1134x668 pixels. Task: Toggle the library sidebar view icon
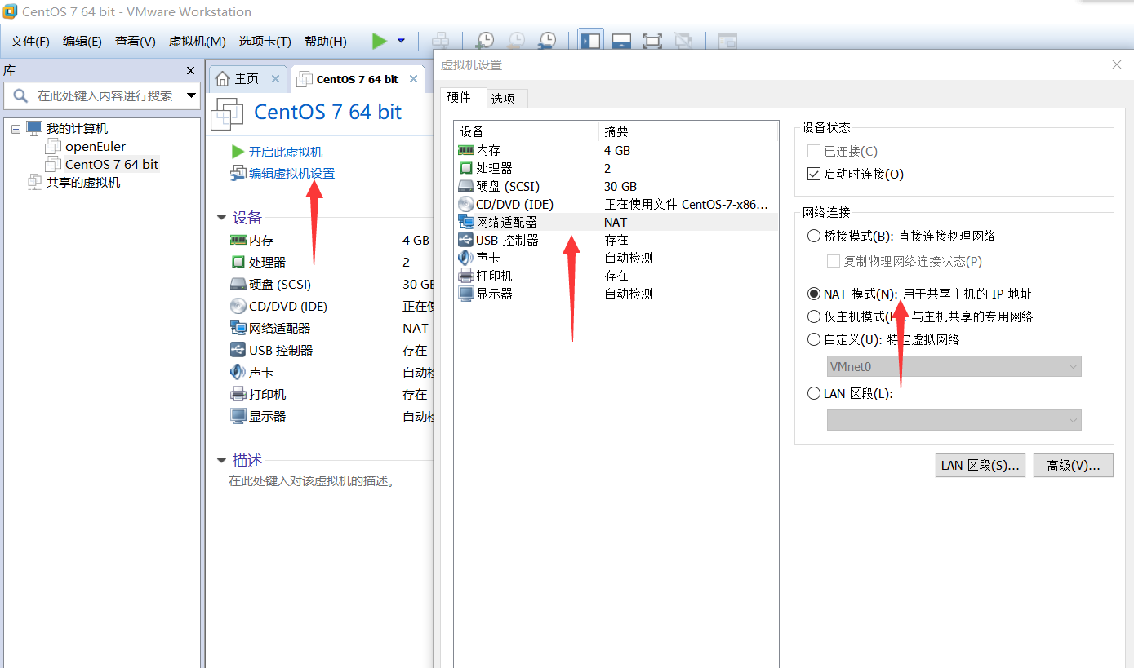pos(590,41)
